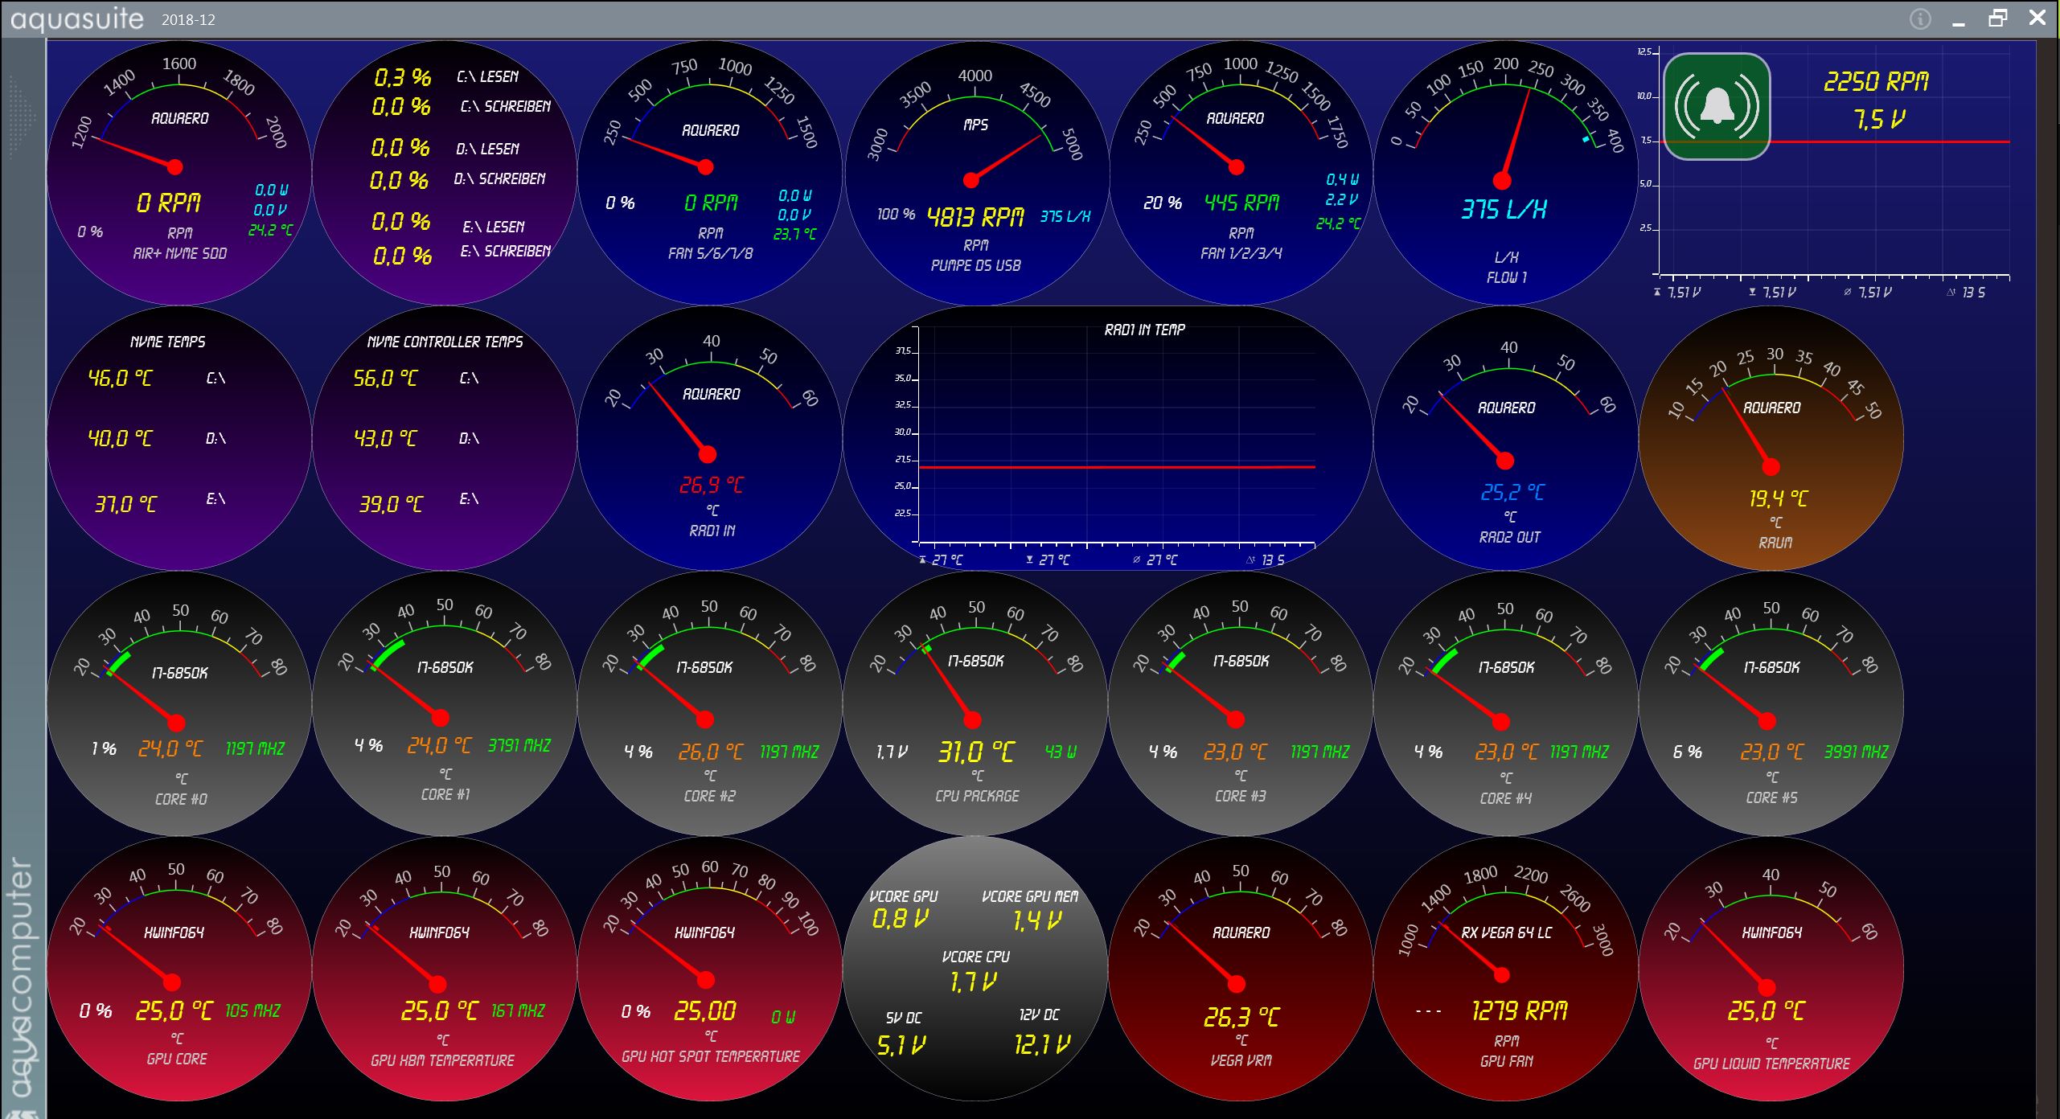This screenshot has height=1119, width=2060.
Task: Close the aquasuite window
Action: pyautogui.click(x=2037, y=18)
